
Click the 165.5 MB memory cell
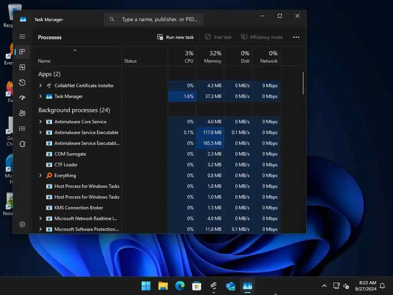[210, 143]
